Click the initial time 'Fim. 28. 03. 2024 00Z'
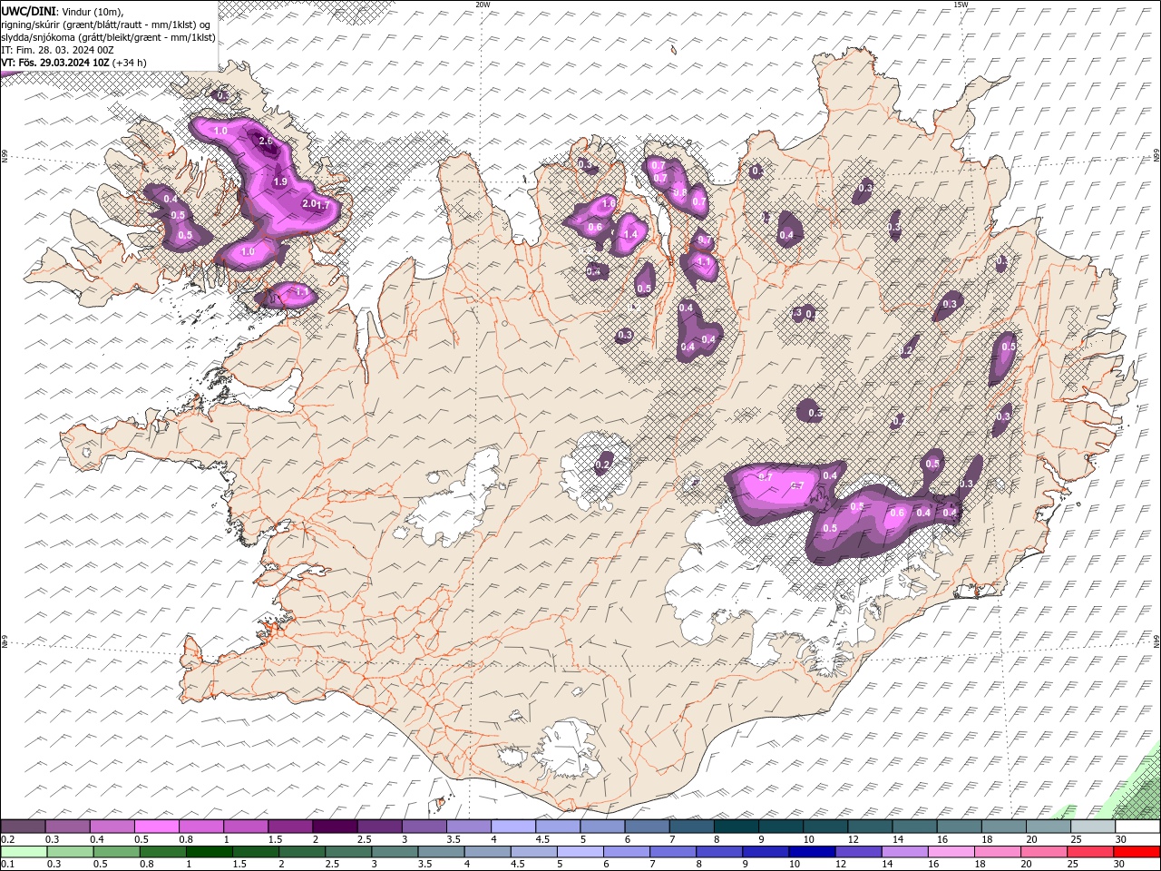Viewport: 1161px width, 871px height. click(x=63, y=50)
